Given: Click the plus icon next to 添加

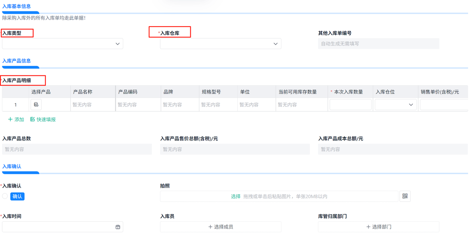Looking at the screenshot, I should point(10,119).
